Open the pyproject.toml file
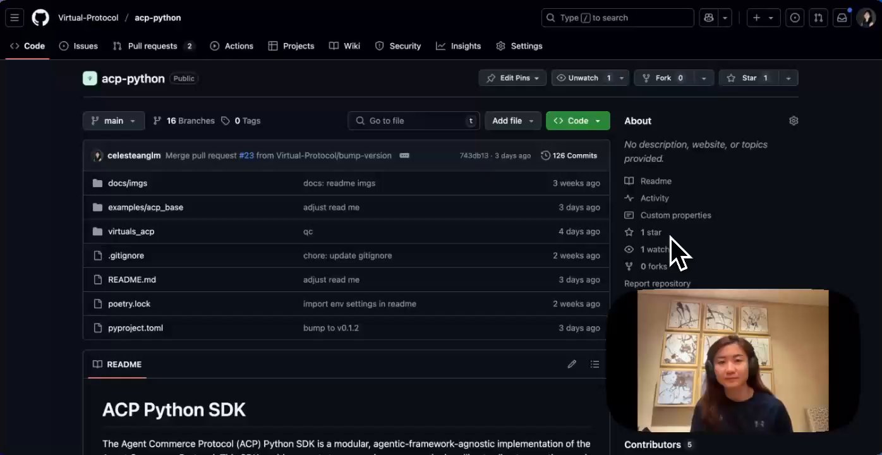 (135, 328)
